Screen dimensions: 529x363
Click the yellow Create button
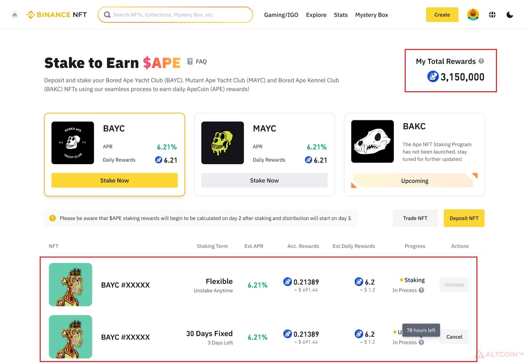442,15
